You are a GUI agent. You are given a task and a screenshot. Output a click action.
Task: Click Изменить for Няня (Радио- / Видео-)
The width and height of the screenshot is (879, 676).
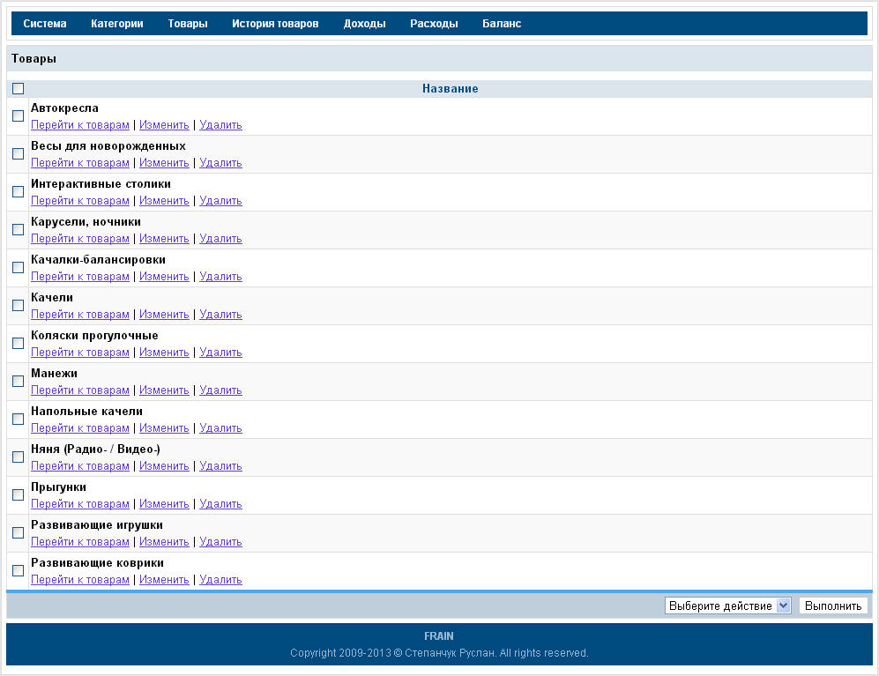coord(164,466)
